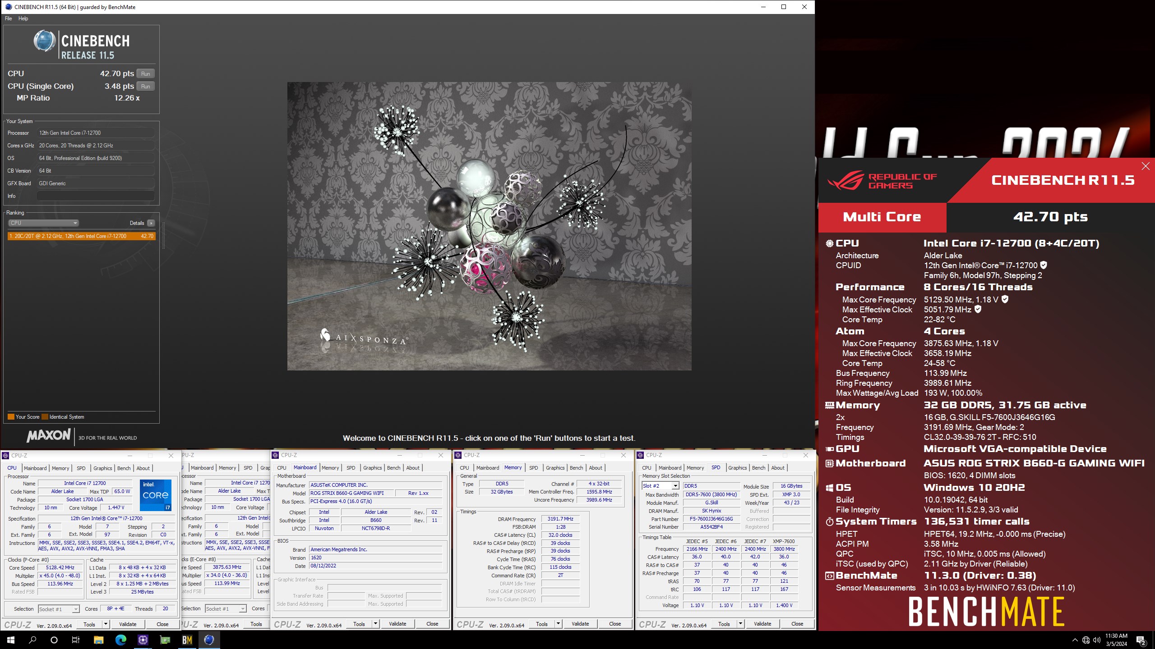
Task: Click orange Your Score legend swatch
Action: (11, 417)
